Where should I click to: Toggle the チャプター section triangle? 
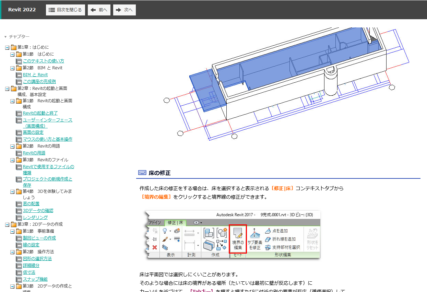pos(5,37)
